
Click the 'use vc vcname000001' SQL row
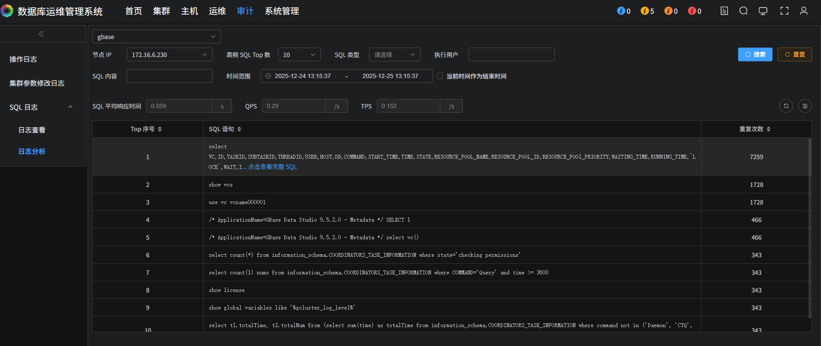pyautogui.click(x=452, y=202)
